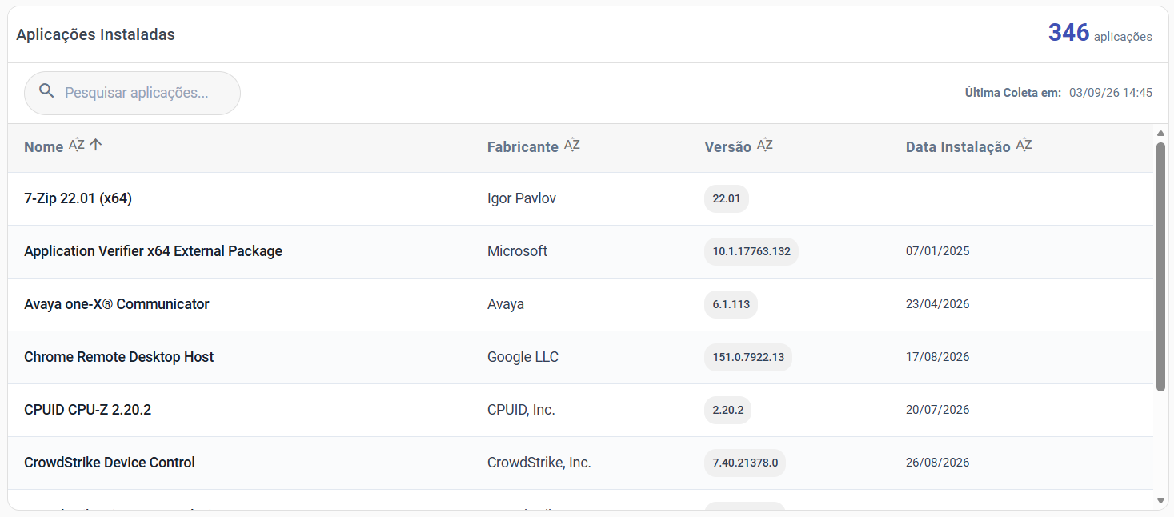Viewport: 1174px width, 517px height.
Task: Sort by Versão AZ icon
Action: coord(765,146)
